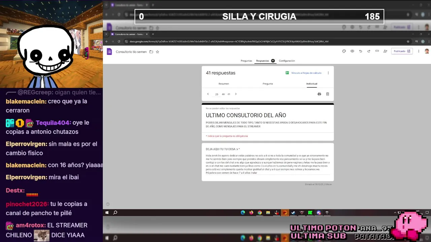Show hidden system tray icons
Viewport: 431px width, 242px height.
(395, 212)
